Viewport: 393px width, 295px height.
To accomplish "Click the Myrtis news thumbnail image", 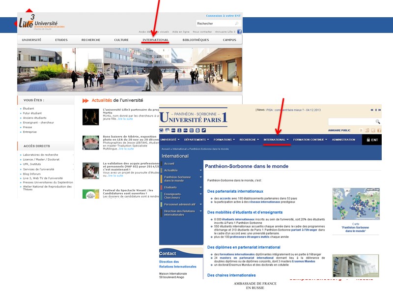I will [91, 117].
